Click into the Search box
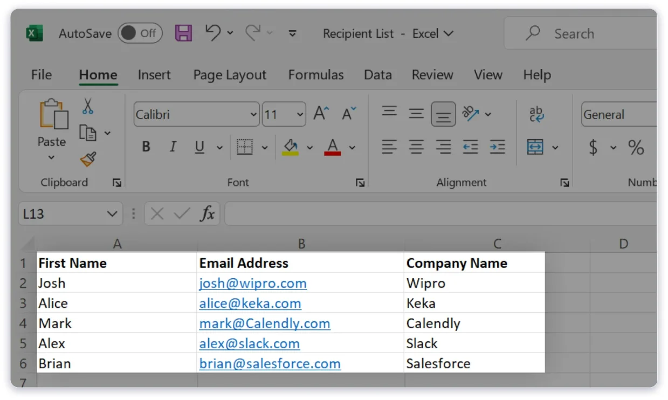Screen dimensions: 668x400 [x=581, y=33]
